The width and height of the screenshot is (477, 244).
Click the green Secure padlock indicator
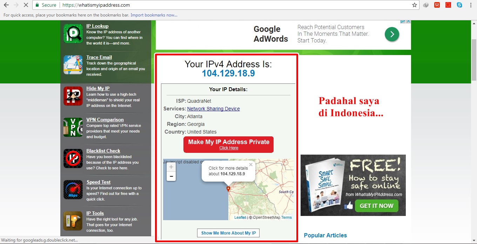click(x=46, y=5)
